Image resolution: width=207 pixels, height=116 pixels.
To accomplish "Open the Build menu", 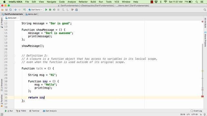I will (93, 2).
